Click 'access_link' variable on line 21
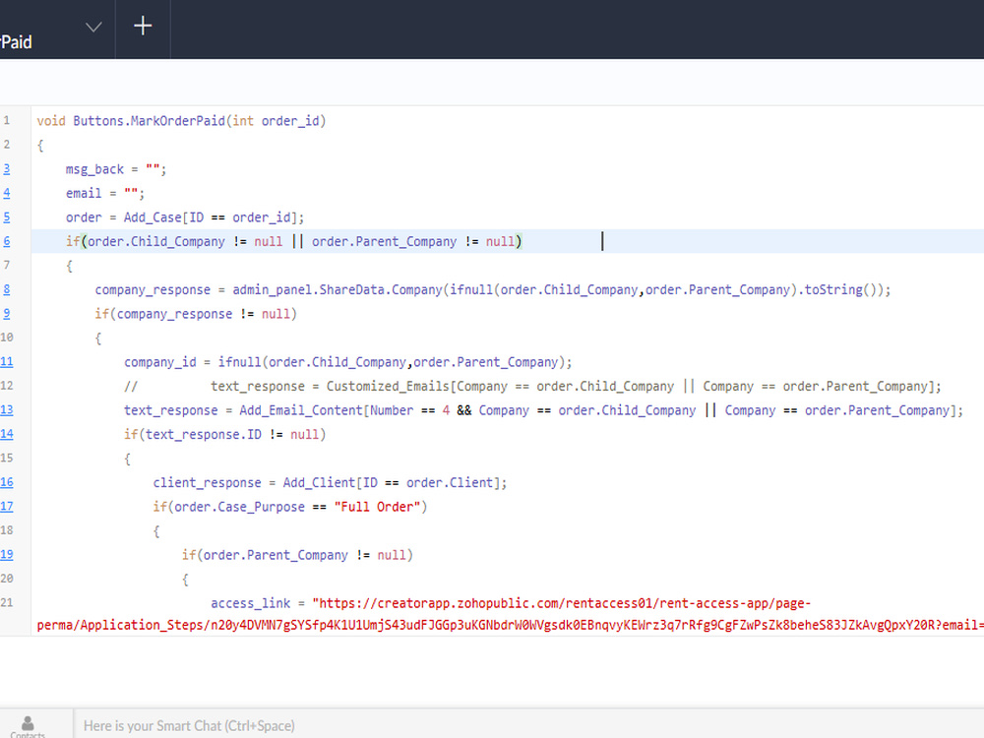984x738 pixels. point(250,604)
